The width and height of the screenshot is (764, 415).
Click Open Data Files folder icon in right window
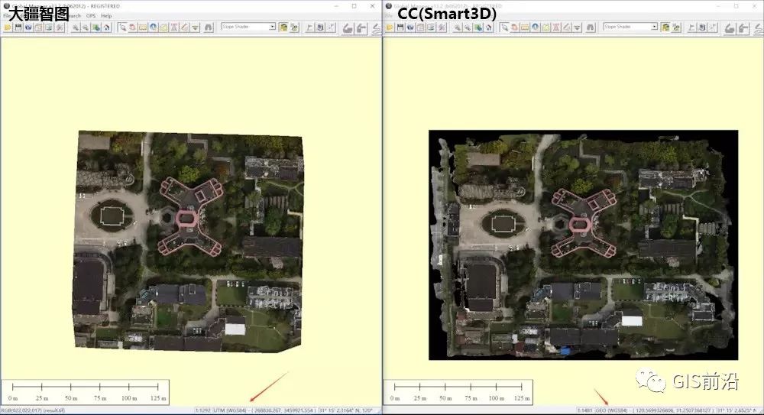(x=390, y=28)
